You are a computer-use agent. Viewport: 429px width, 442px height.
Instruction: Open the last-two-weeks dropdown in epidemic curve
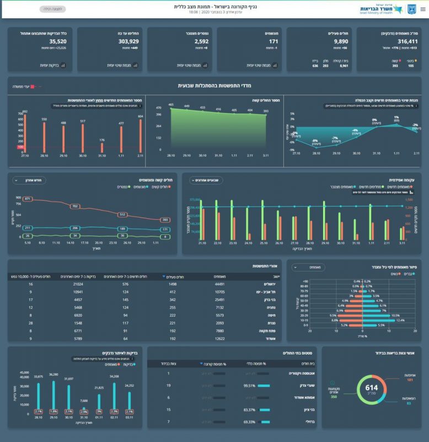[206, 180]
